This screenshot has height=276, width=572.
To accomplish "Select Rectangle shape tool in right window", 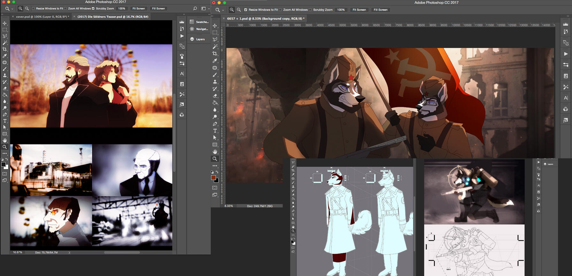I will click(215, 145).
